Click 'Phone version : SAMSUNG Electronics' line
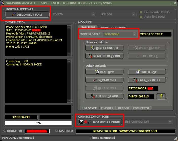This screenshot has height=141, width=178. point(29,37)
